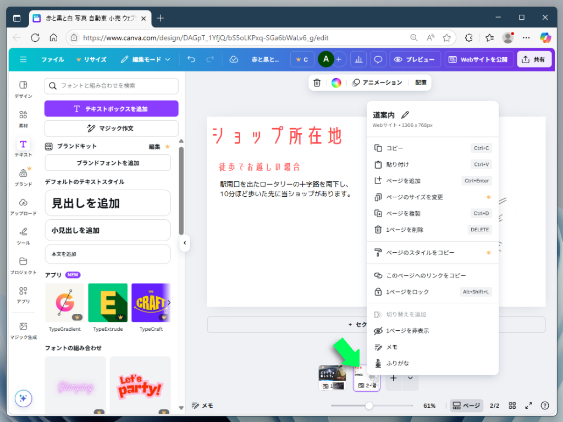Image resolution: width=563 pixels, height=422 pixels.
Task: Toggle the メモ panel at bottom left
Action: [203, 405]
